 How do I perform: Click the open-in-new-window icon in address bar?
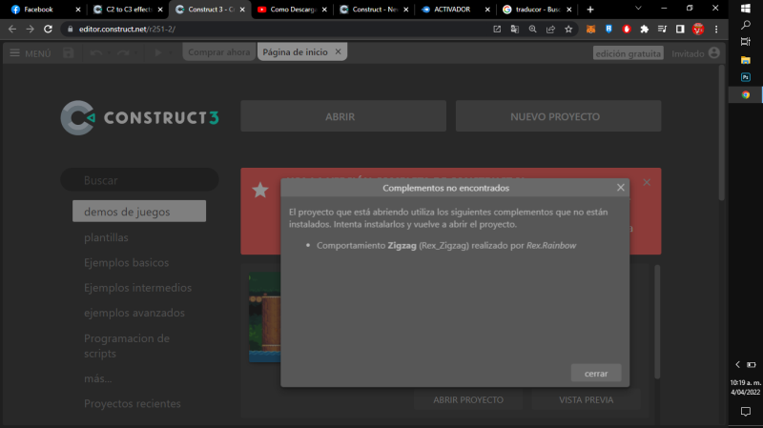pyautogui.click(x=497, y=30)
